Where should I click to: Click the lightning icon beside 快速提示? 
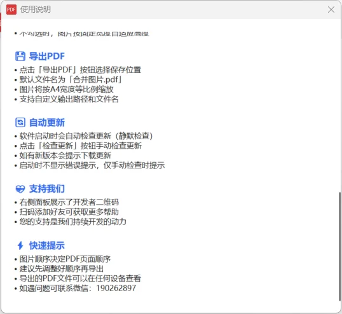pyautogui.click(x=20, y=245)
